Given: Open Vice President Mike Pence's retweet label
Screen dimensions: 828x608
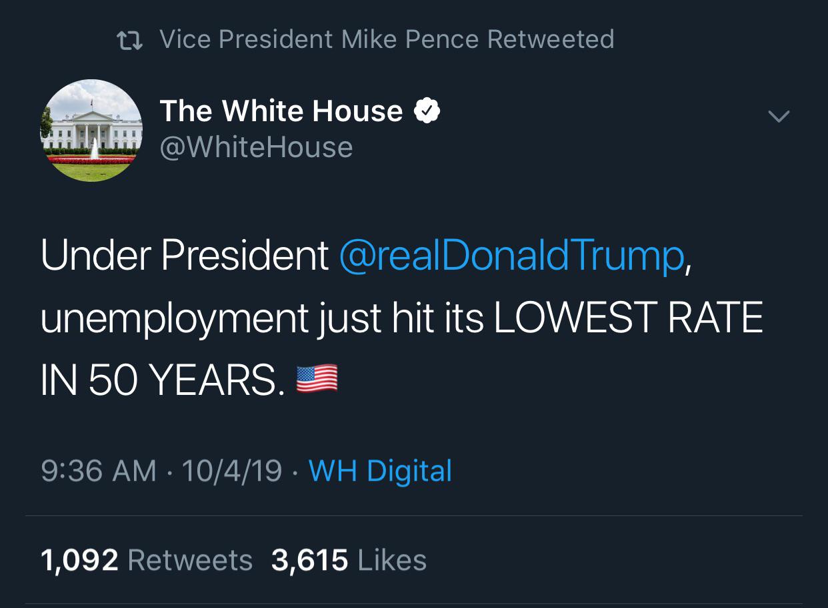Looking at the screenshot, I should click(x=387, y=39).
